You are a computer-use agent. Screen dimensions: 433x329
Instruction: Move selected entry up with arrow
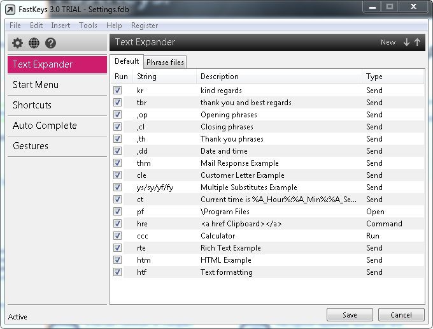coord(417,42)
